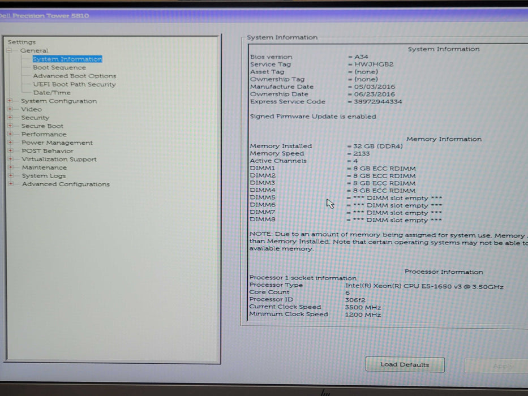Select Advanced Boot Options entry
The image size is (528, 396).
click(x=74, y=76)
